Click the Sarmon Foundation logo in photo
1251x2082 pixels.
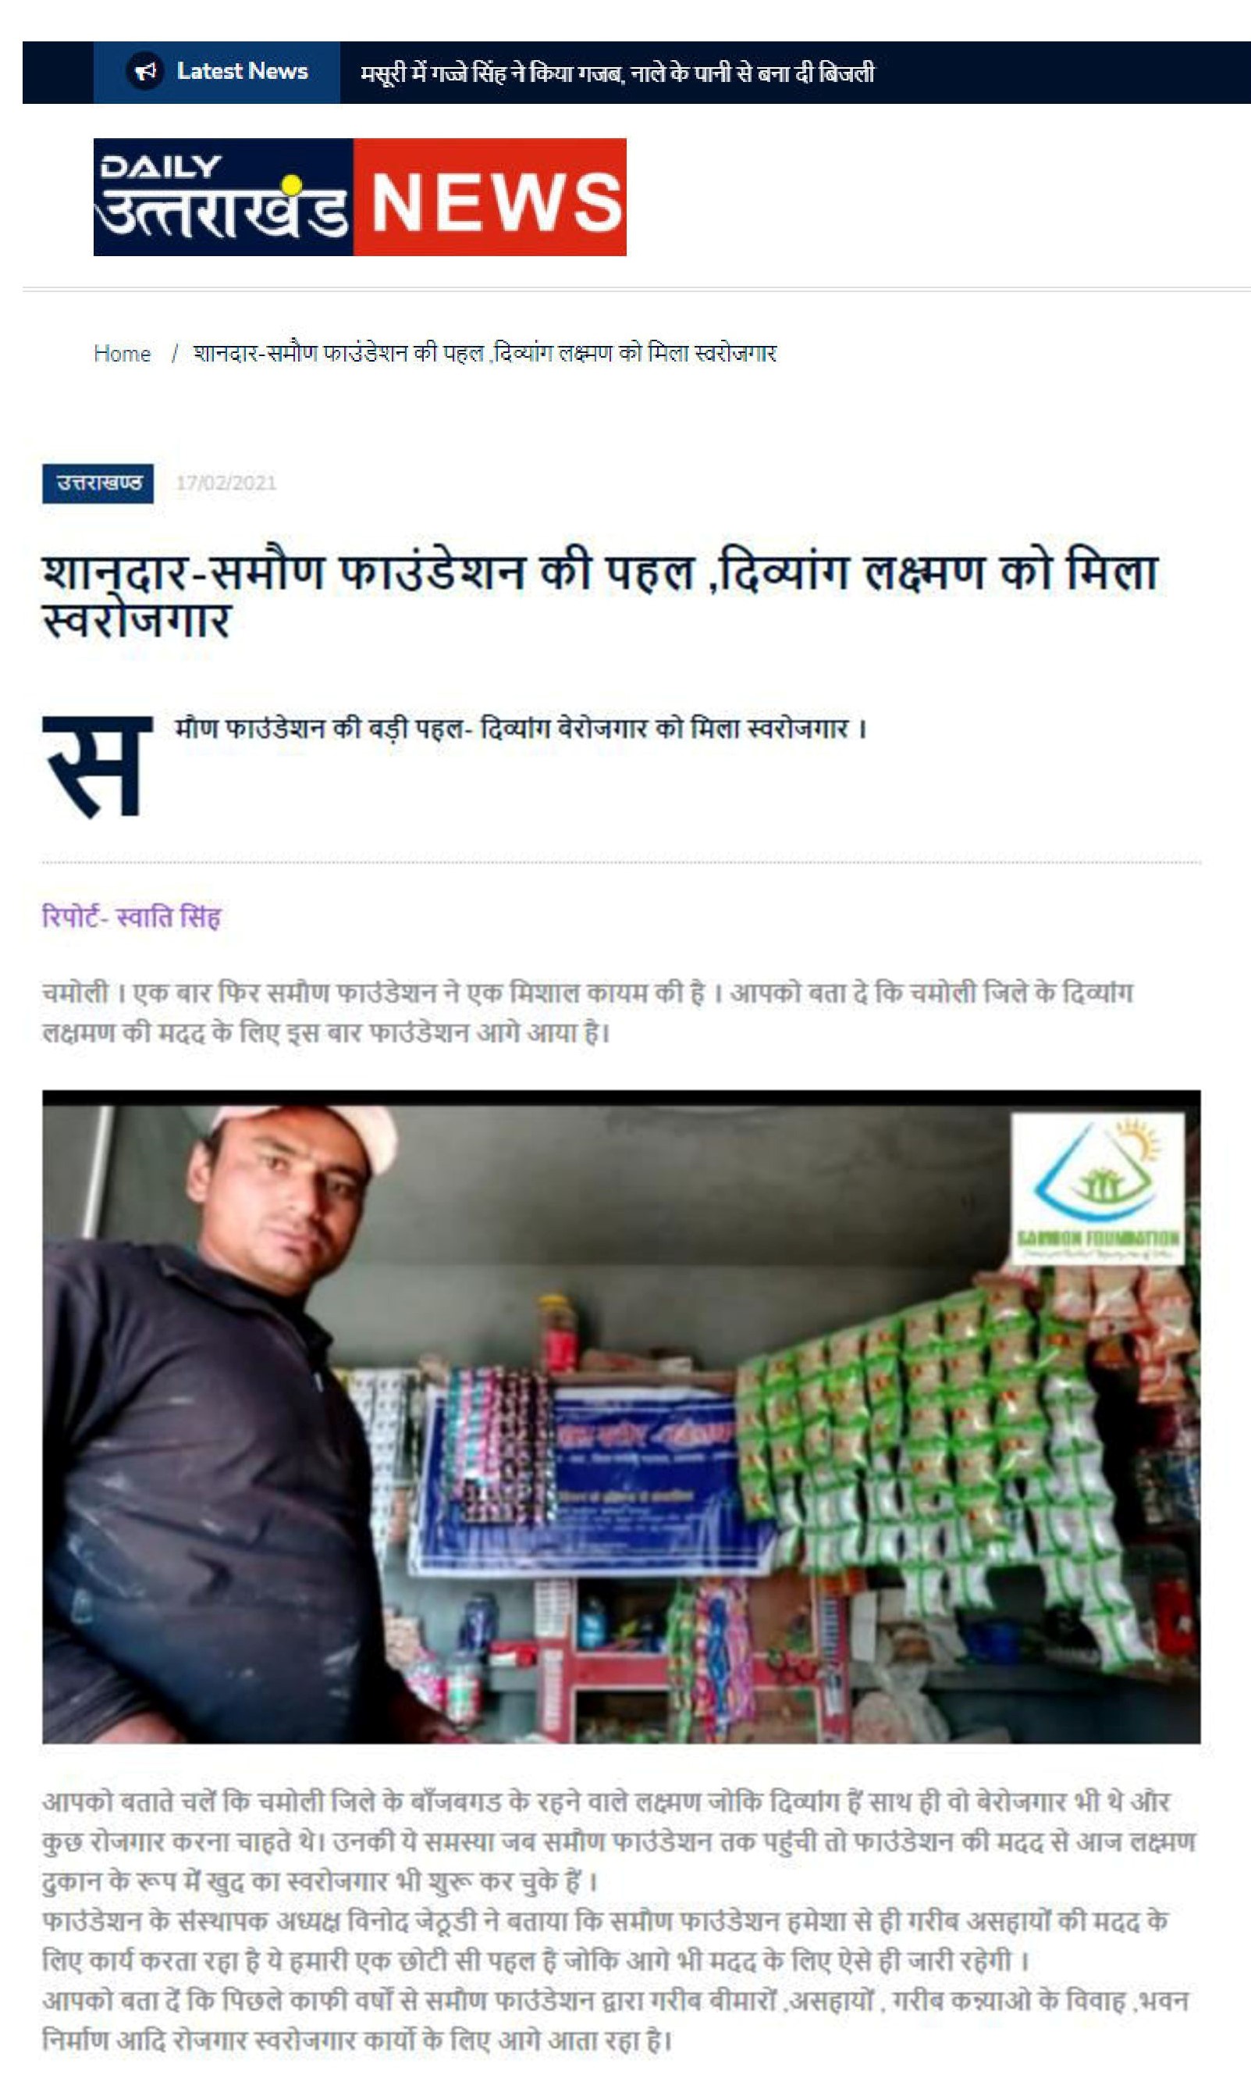point(1096,1188)
